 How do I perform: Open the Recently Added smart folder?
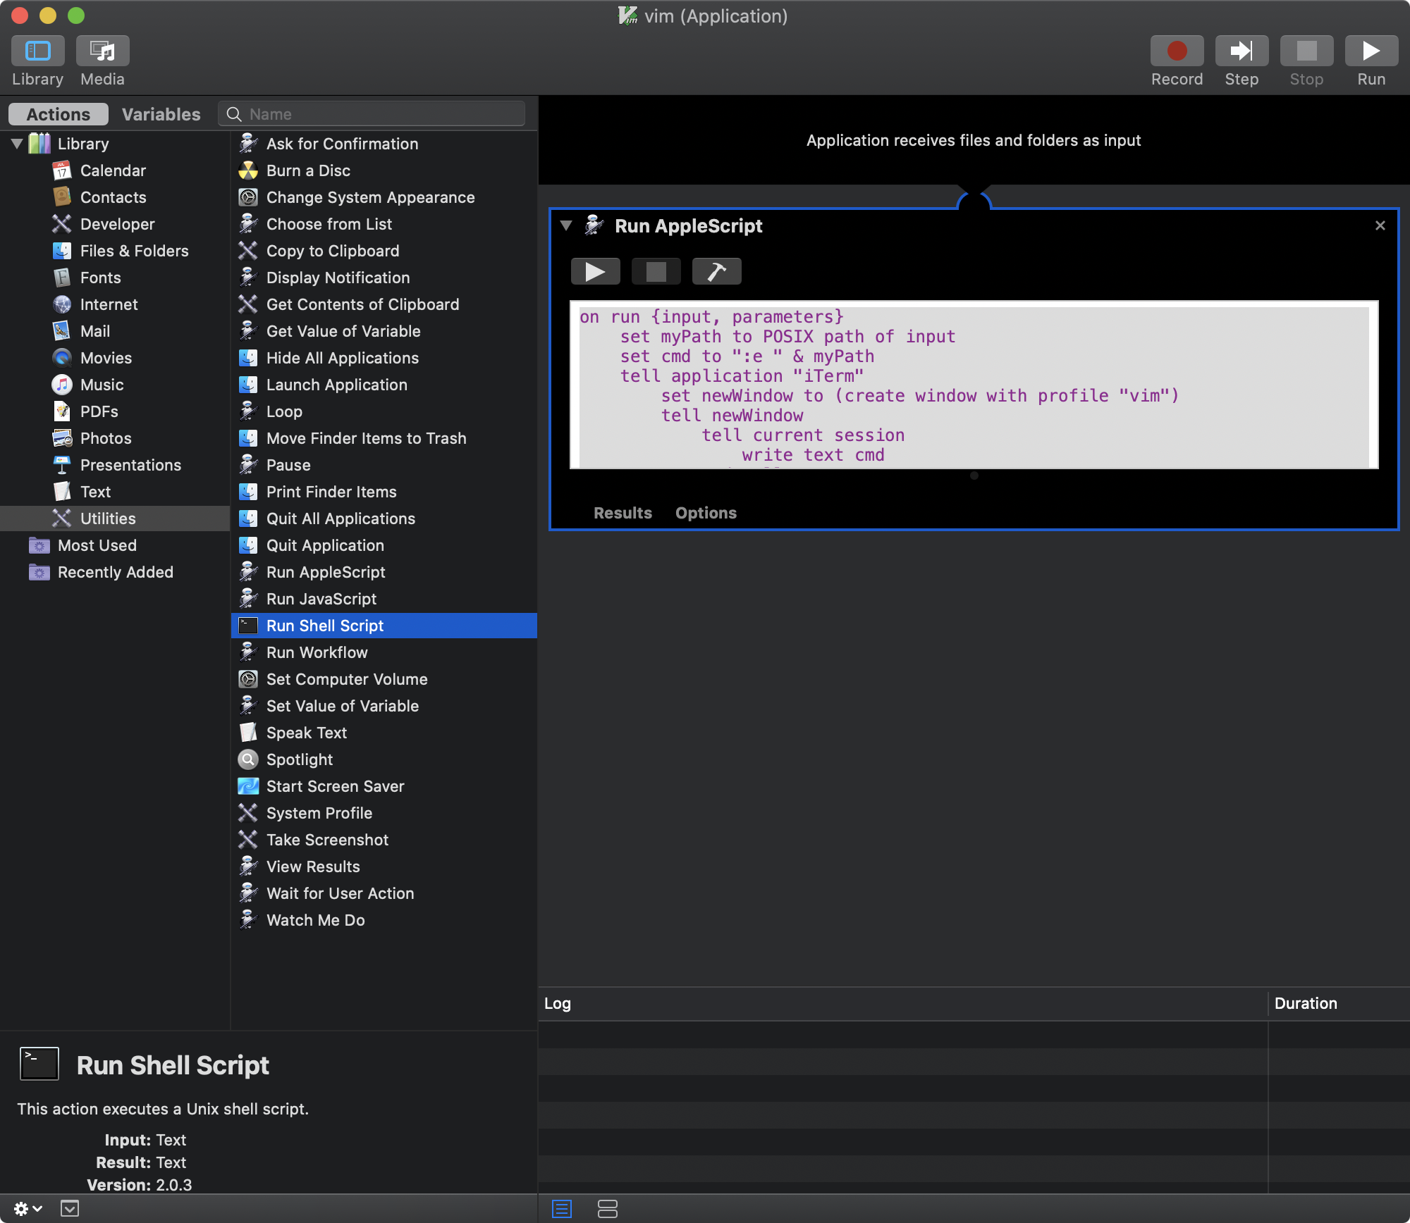(x=115, y=572)
